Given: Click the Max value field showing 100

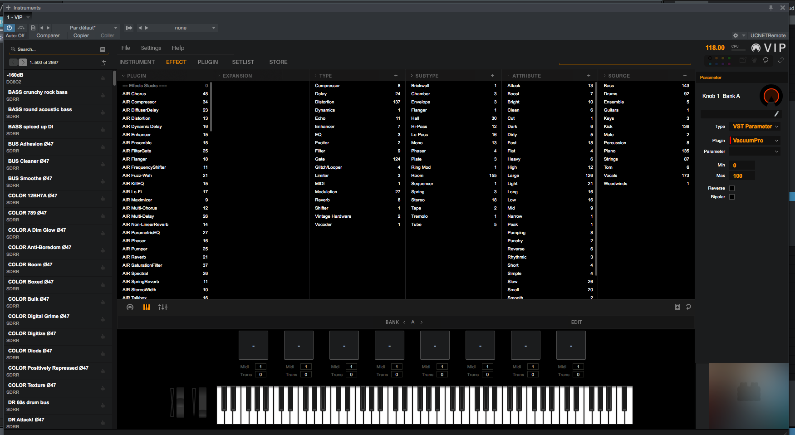Looking at the screenshot, I should click(742, 176).
